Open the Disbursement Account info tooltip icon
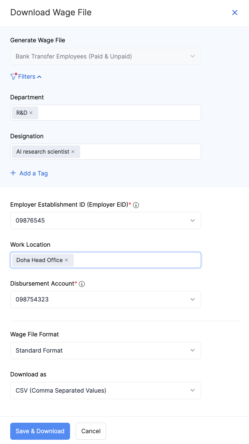 [x=82, y=284]
